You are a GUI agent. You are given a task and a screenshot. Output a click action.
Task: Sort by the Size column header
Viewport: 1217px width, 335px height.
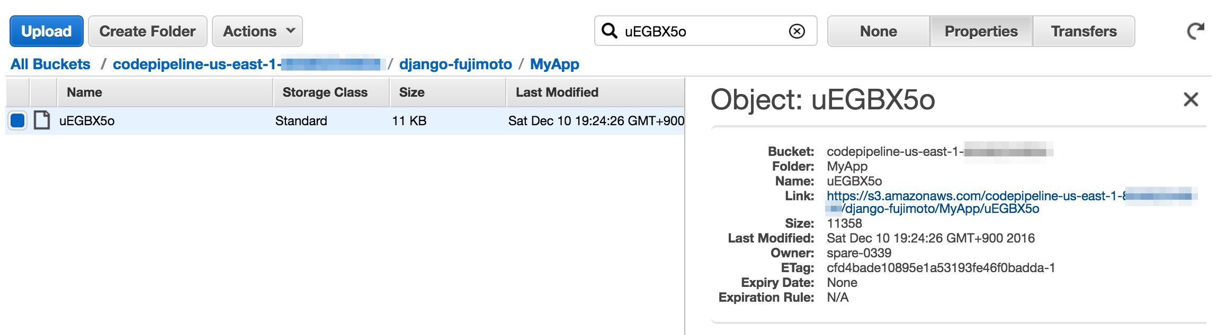[410, 92]
